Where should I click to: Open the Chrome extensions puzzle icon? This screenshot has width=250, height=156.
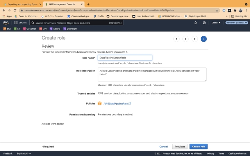[x=235, y=11]
